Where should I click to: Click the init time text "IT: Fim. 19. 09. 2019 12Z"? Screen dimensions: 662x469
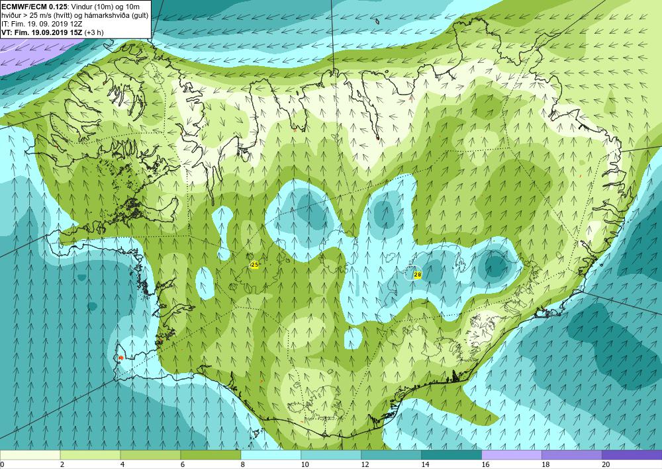point(42,24)
